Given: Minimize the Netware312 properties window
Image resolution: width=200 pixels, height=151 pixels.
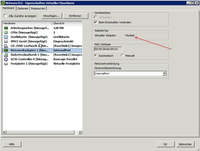Looking at the screenshot, I should click(x=188, y=3).
